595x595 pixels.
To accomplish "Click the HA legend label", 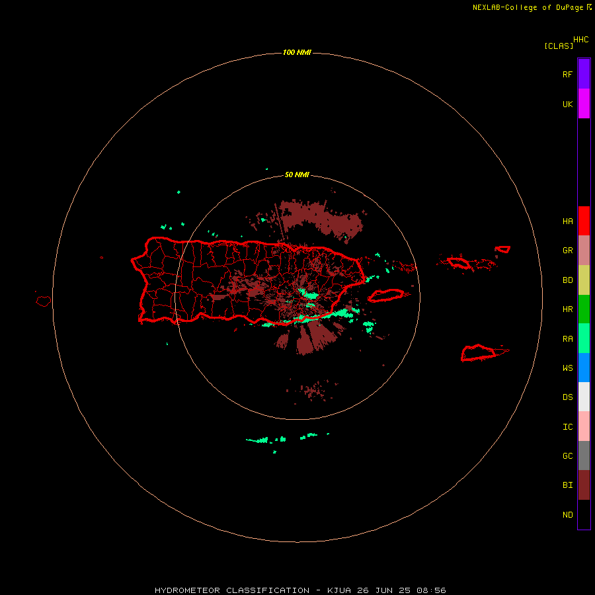I will (567, 221).
